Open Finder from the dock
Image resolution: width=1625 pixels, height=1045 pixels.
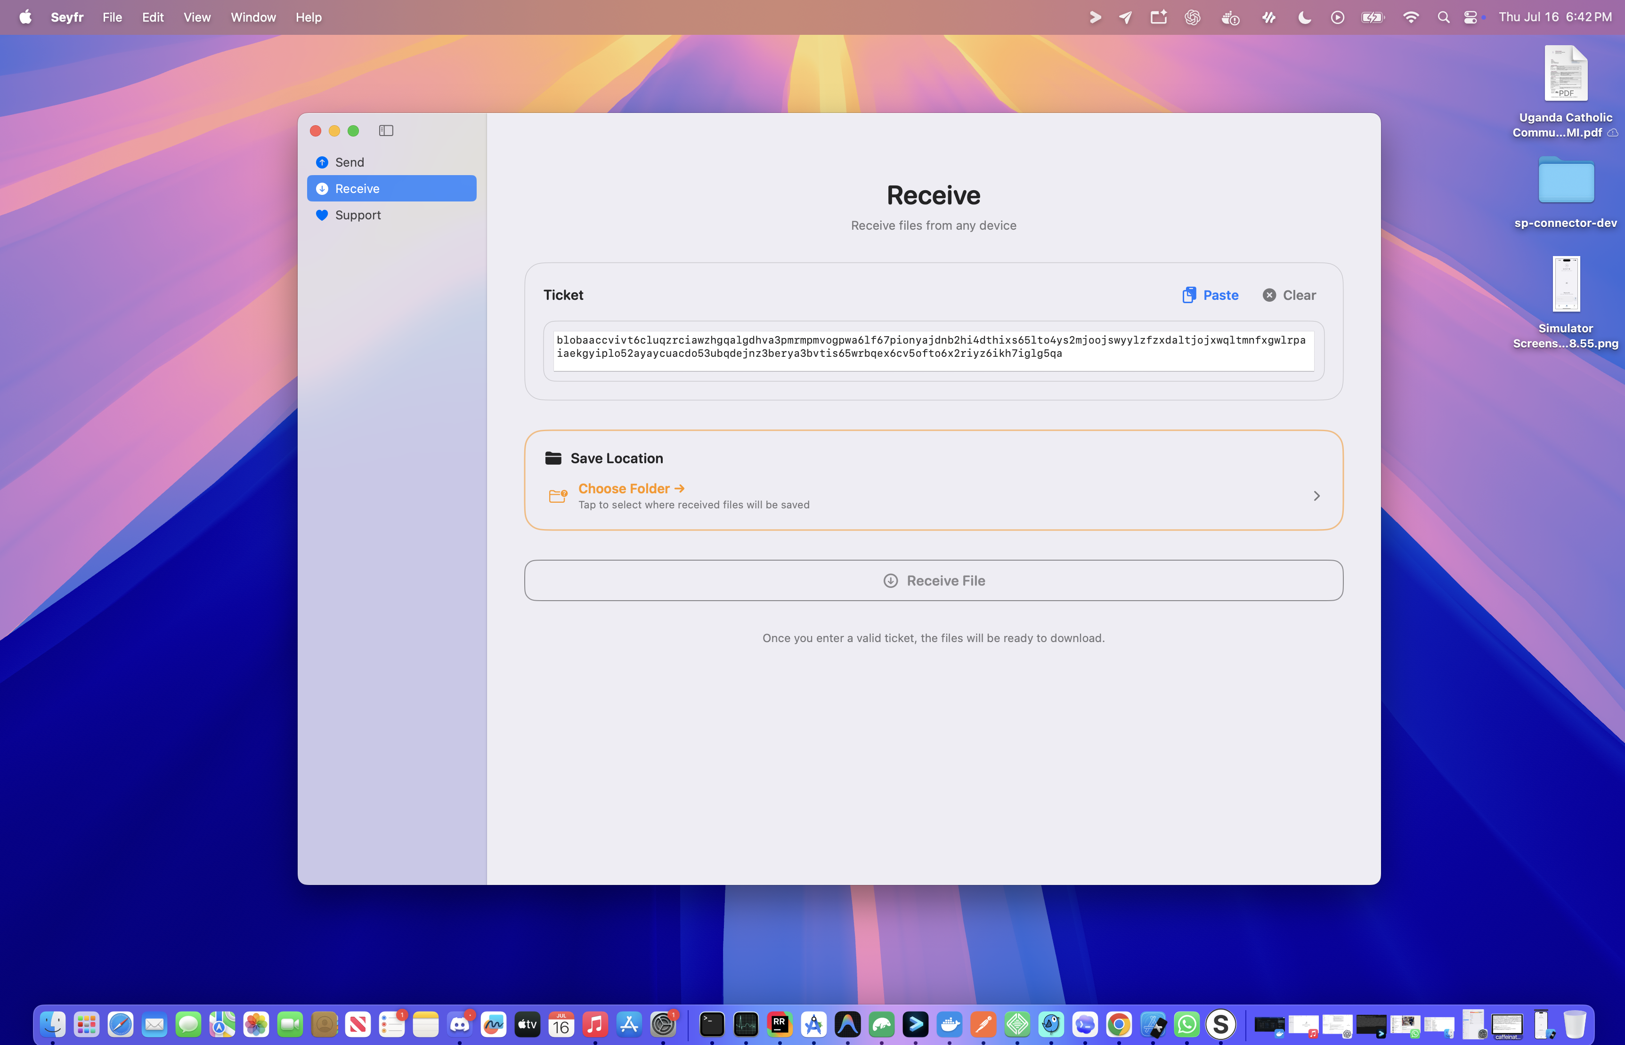pyautogui.click(x=53, y=1024)
